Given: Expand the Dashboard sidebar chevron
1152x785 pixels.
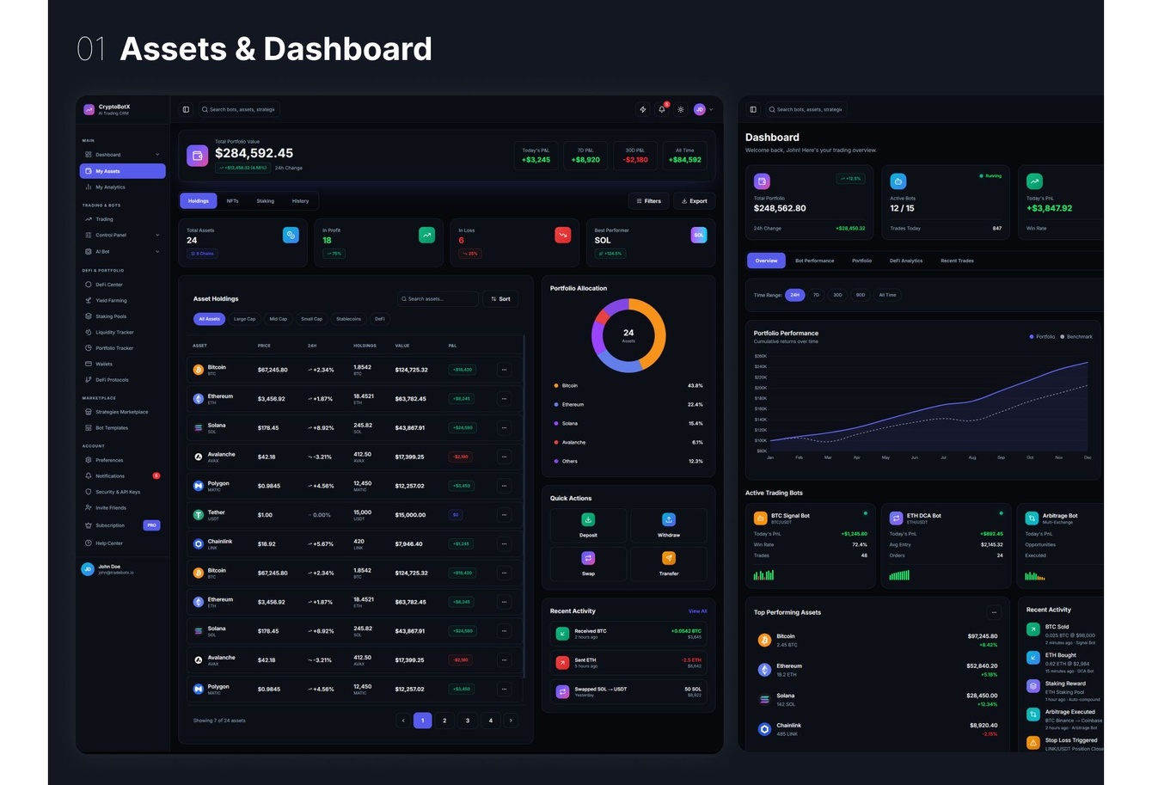Looking at the screenshot, I should pyautogui.click(x=157, y=155).
